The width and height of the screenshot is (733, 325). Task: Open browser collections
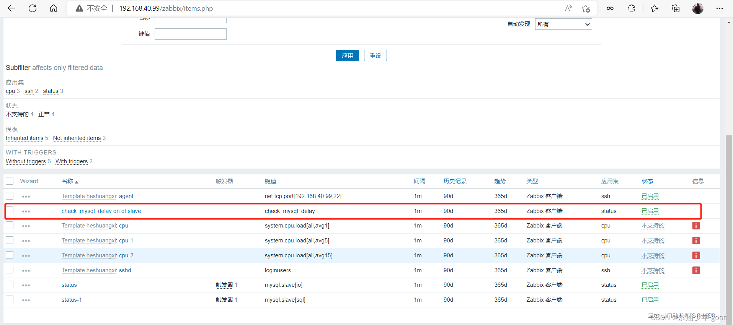[676, 8]
